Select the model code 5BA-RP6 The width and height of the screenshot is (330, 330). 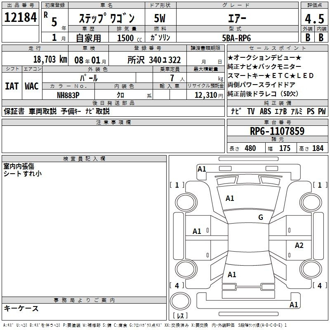point(236,38)
